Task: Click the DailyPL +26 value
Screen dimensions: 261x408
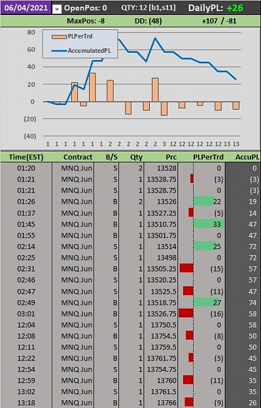Action: tap(235, 8)
